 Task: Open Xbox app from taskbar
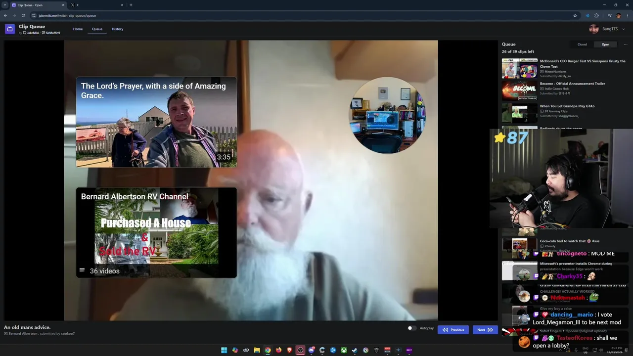[344, 350]
